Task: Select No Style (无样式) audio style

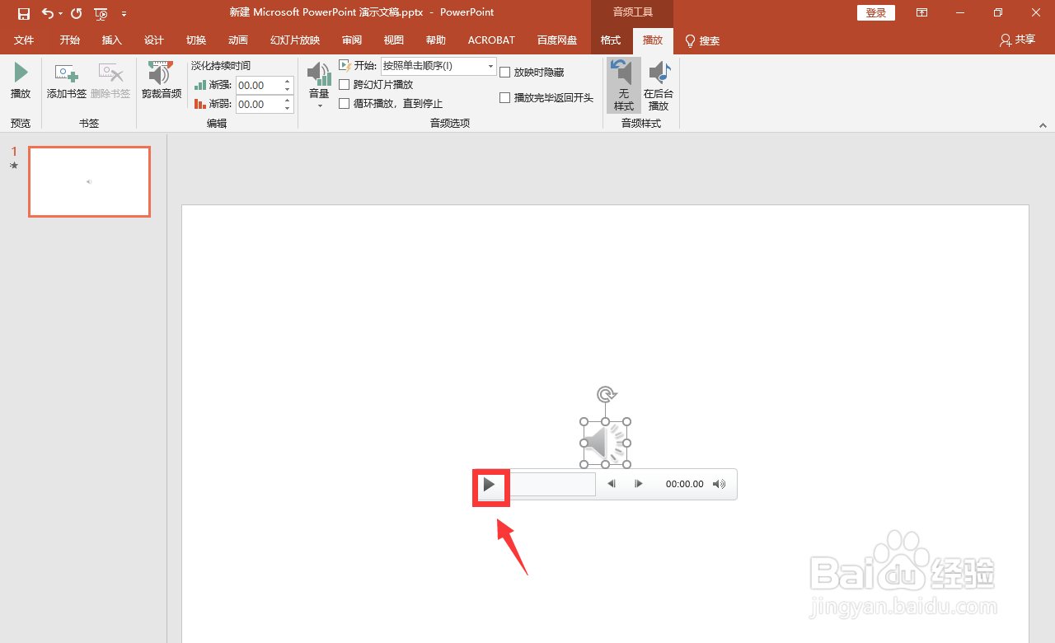Action: 624,85
